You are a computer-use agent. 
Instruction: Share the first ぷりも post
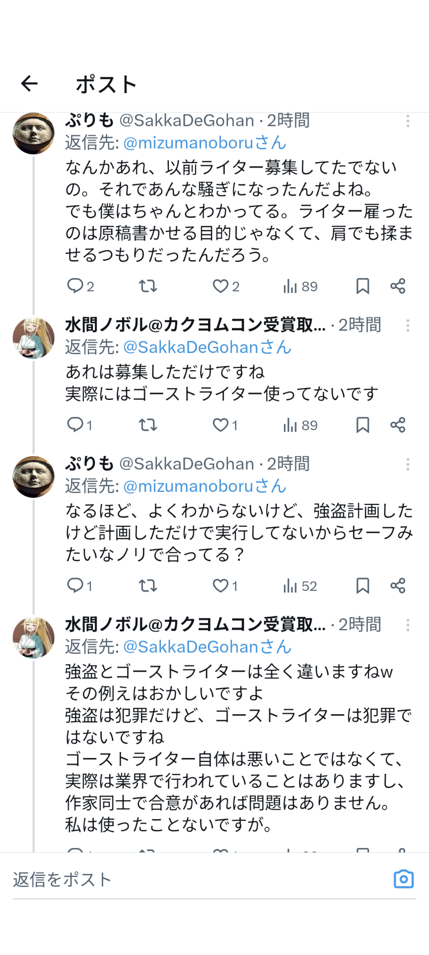398,286
